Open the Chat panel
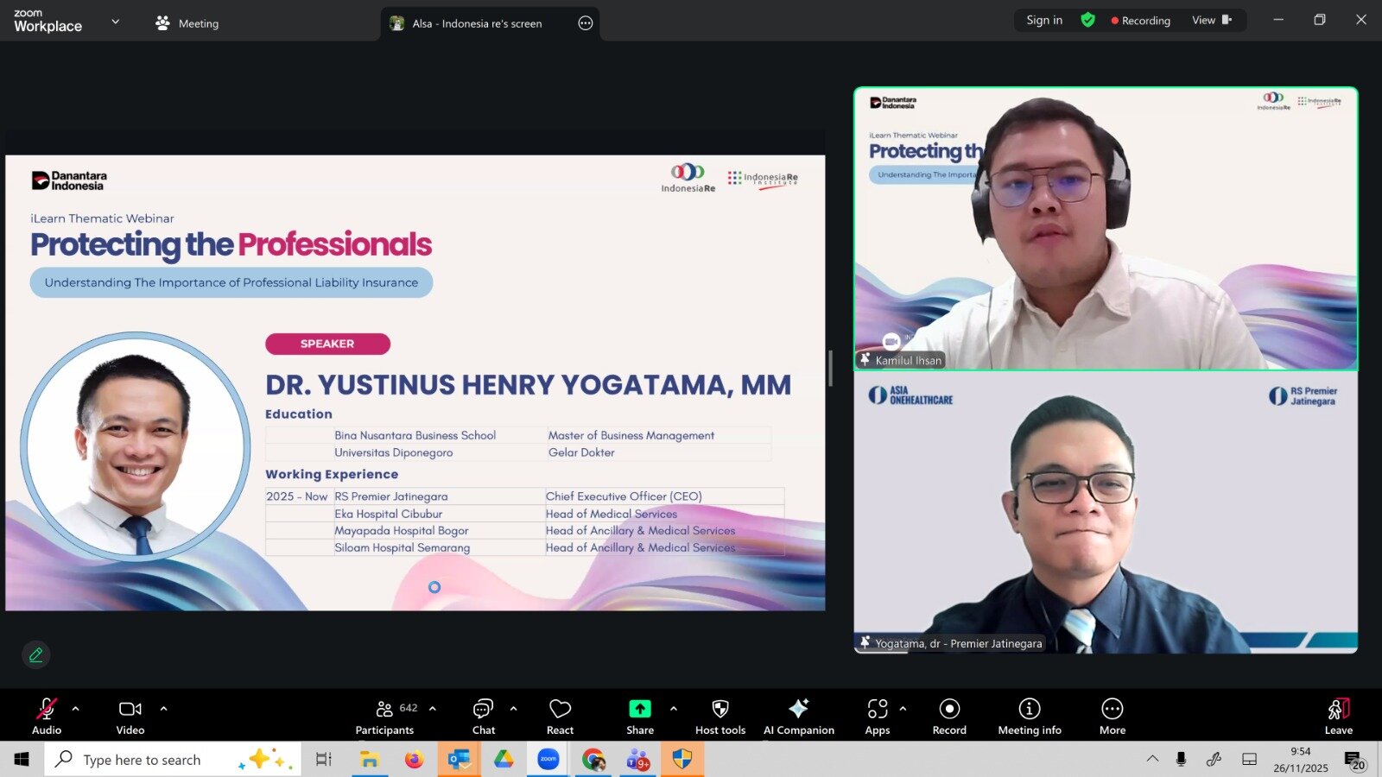The width and height of the screenshot is (1382, 777). point(483,717)
